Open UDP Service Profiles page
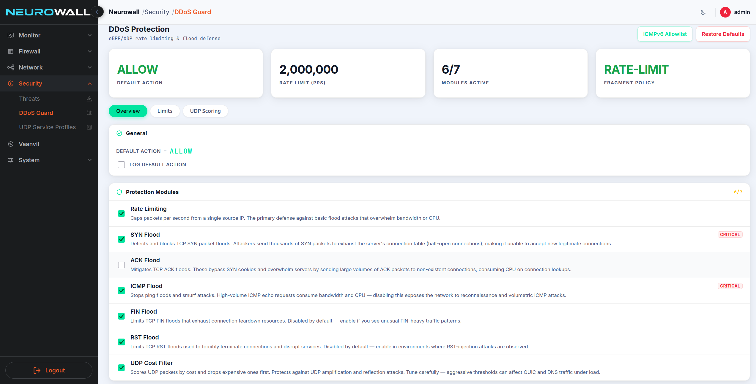This screenshot has width=756, height=384. (49, 127)
